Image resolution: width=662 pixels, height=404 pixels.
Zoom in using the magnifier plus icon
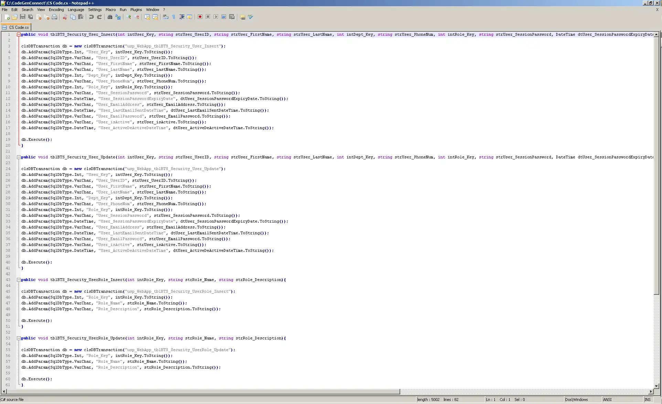(129, 17)
